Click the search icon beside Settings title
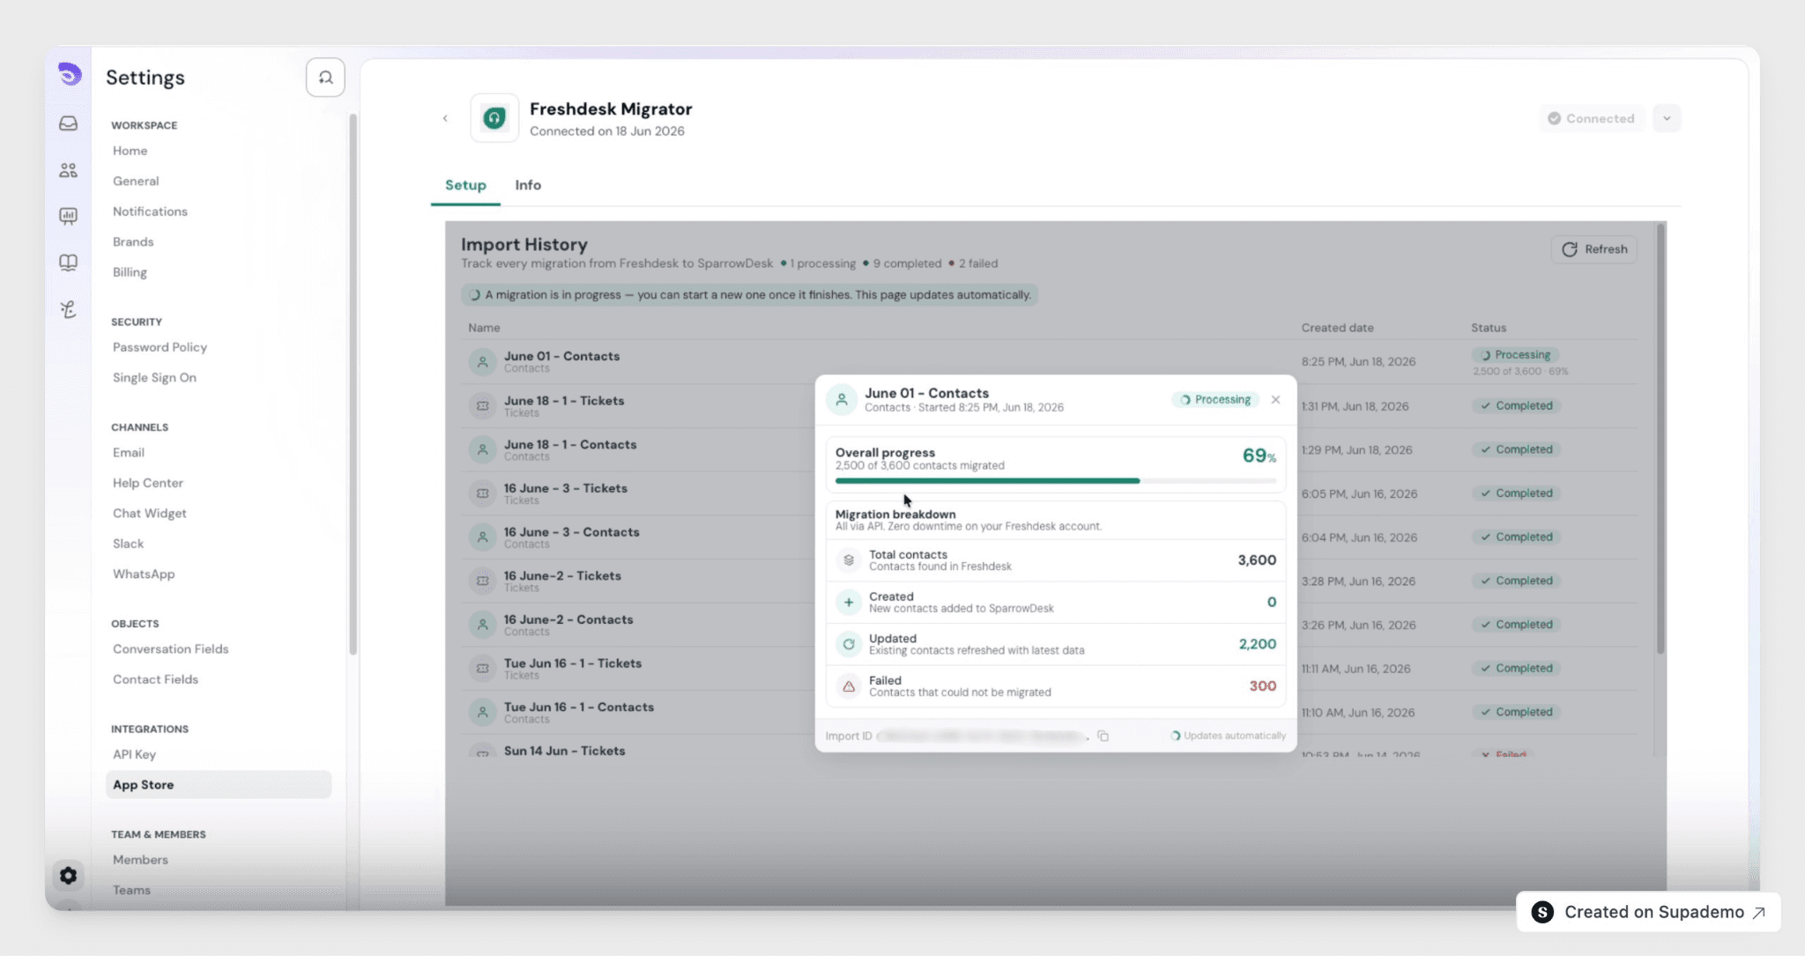Screen dimensions: 1805x956 (x=325, y=78)
